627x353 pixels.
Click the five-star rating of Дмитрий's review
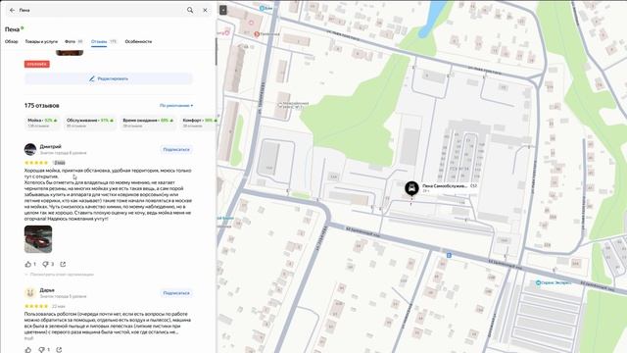coord(36,163)
